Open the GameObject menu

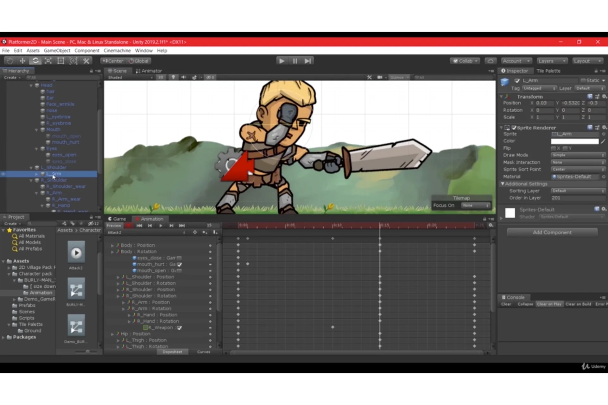[x=57, y=51]
